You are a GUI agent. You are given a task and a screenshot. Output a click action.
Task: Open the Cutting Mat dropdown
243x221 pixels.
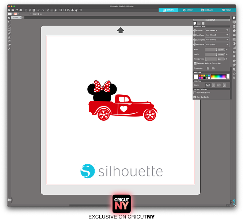coord(217,40)
